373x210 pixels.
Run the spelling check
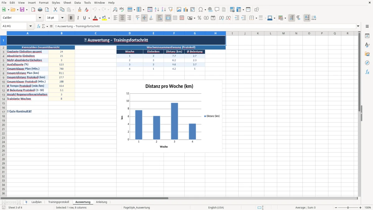click(122, 10)
